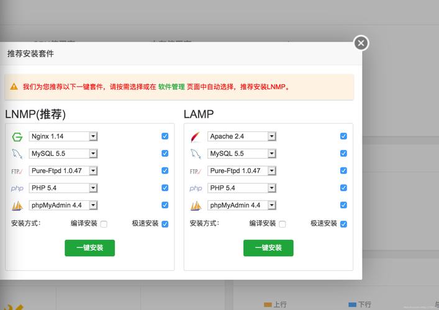
Task: Click LAMP 安装方式 label
Action: [204, 223]
